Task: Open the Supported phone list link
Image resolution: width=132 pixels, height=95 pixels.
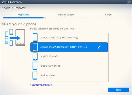Action: (x=42, y=85)
